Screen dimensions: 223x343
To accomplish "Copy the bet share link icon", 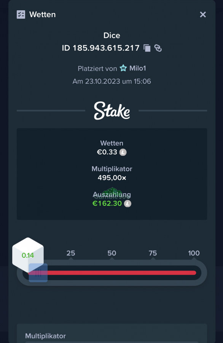I will pos(158,48).
